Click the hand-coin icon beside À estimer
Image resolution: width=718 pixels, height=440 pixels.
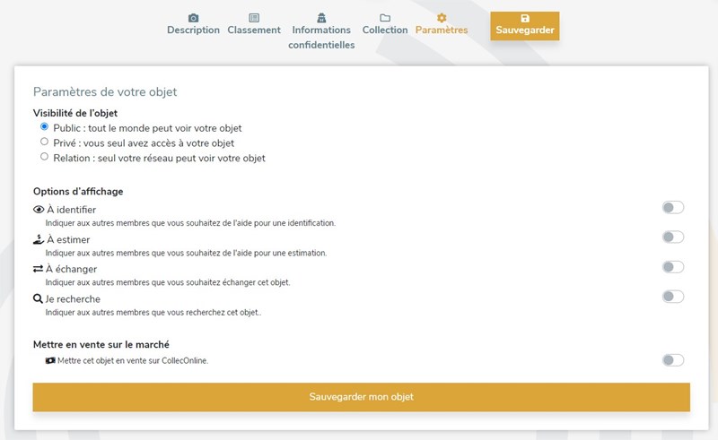coord(39,239)
